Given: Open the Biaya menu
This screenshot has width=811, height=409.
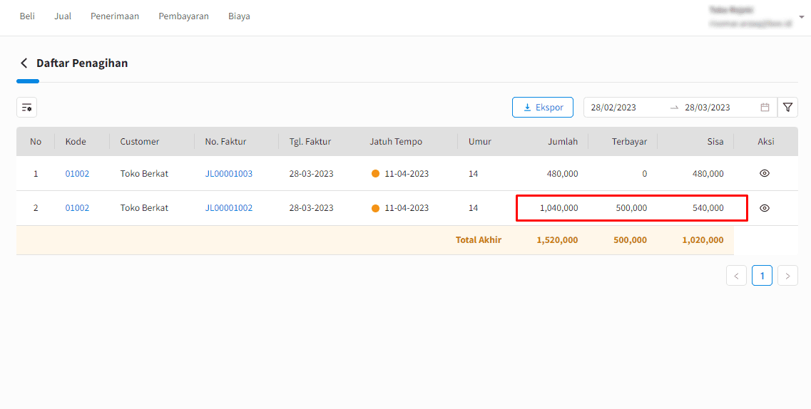Looking at the screenshot, I should point(239,16).
